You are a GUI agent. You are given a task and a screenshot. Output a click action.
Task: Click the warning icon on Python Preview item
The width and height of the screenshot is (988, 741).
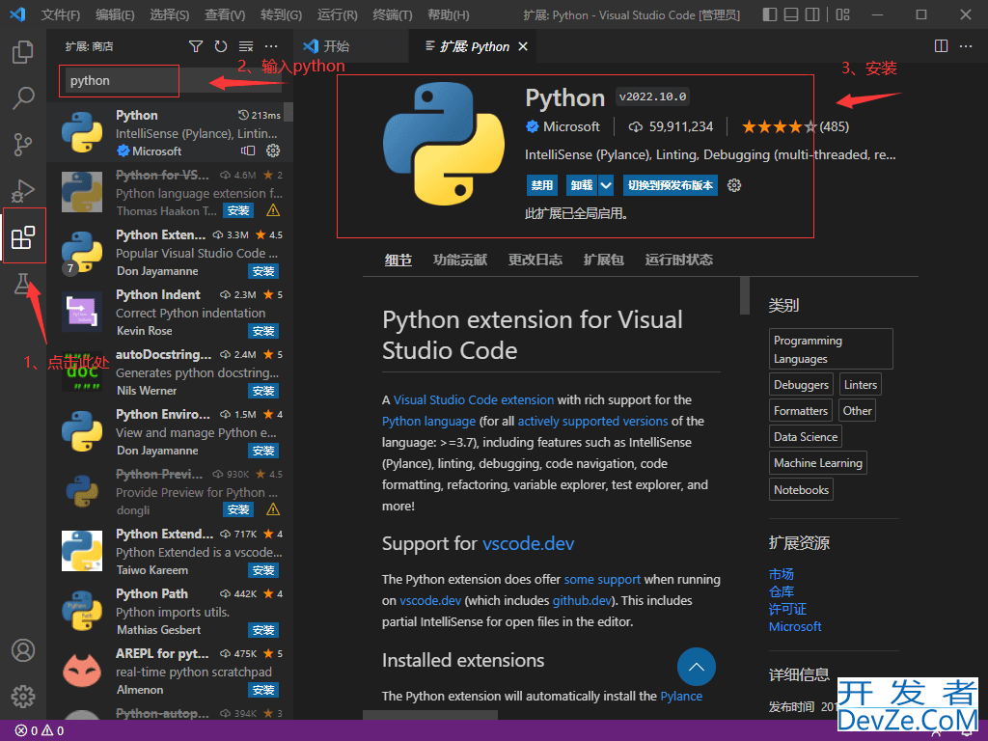(273, 509)
